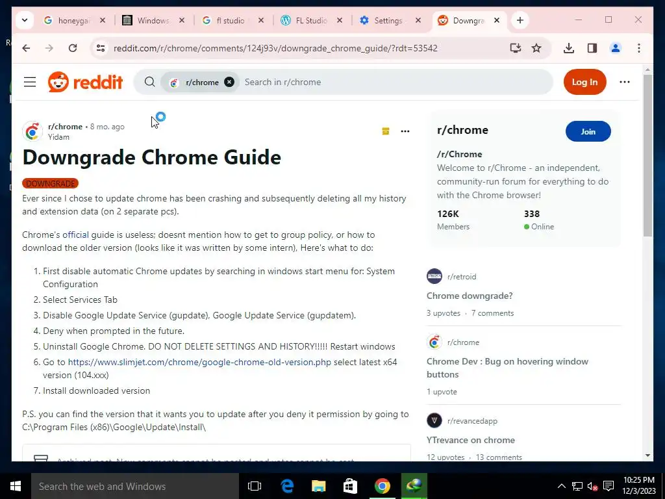
Task: Go forward to next page
Action: pyautogui.click(x=49, y=48)
